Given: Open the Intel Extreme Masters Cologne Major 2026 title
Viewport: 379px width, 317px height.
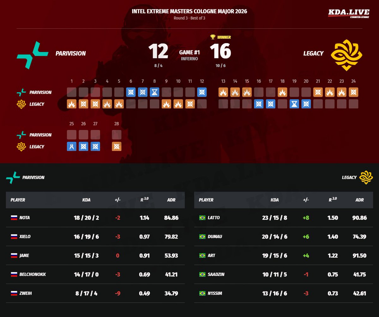Looking at the screenshot, I should point(189,12).
